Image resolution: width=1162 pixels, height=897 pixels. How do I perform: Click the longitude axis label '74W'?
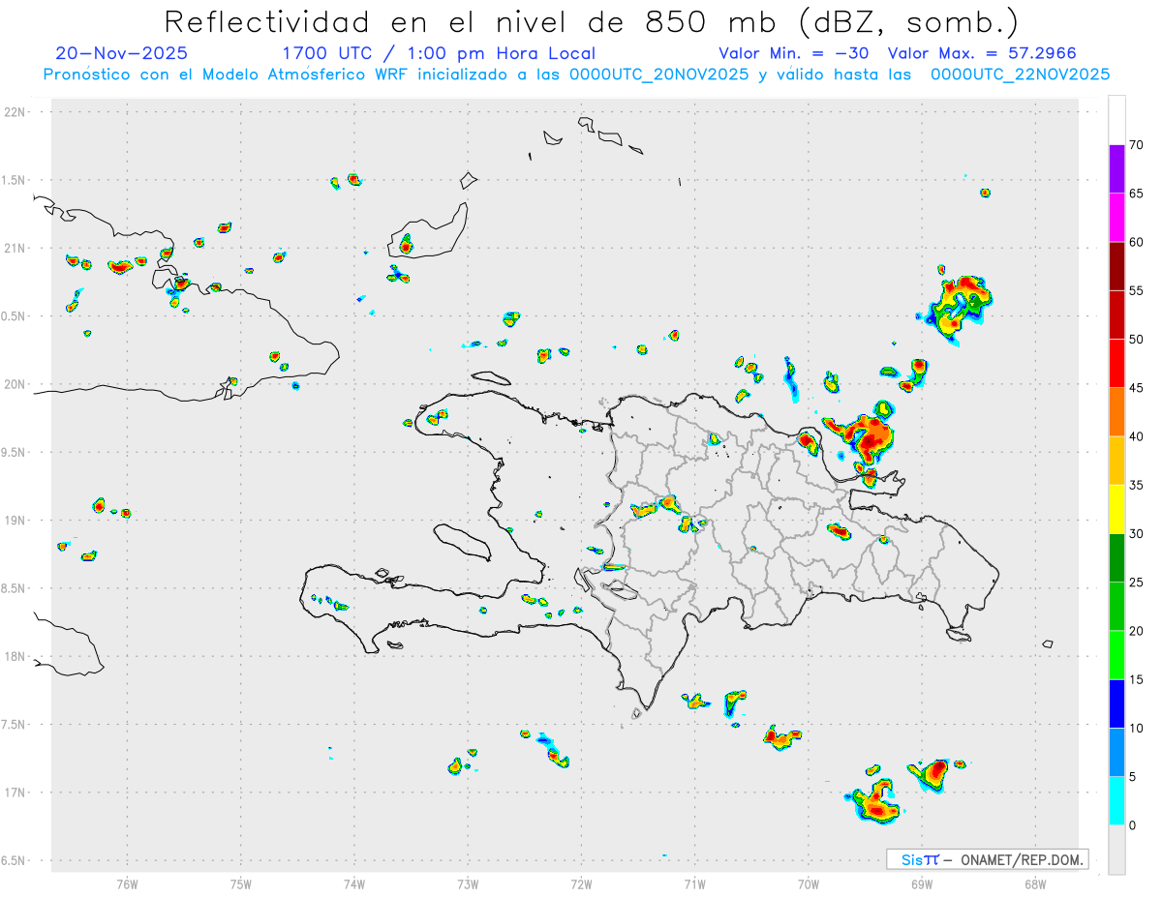click(354, 883)
